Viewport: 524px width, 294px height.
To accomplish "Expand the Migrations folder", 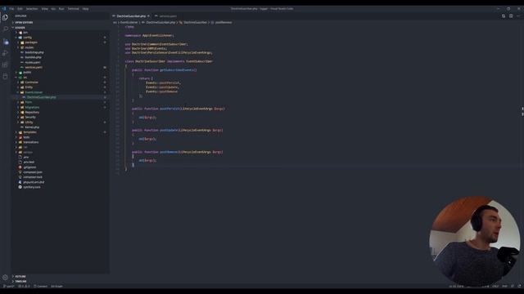I will (x=32, y=107).
